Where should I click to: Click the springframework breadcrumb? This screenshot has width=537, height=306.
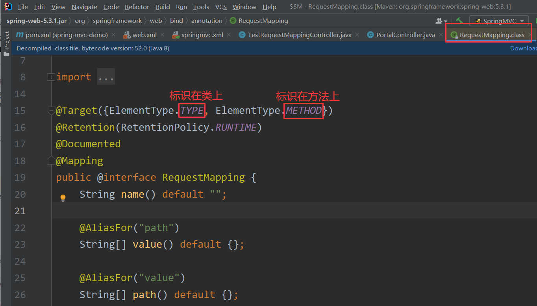tap(117, 21)
